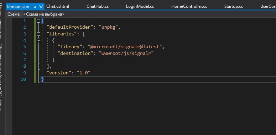276x135 pixels.
Task: Click the "@microsoft/signalr@latest" value
Action: point(125,46)
